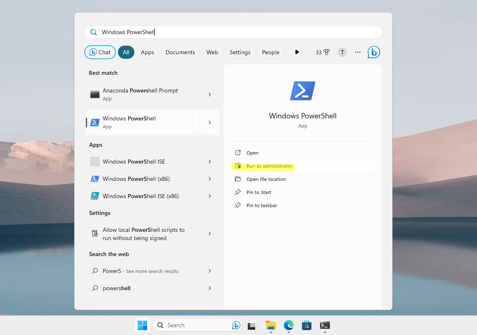Image resolution: width=477 pixels, height=335 pixels.
Task: Choose Open file location
Action: [303, 179]
